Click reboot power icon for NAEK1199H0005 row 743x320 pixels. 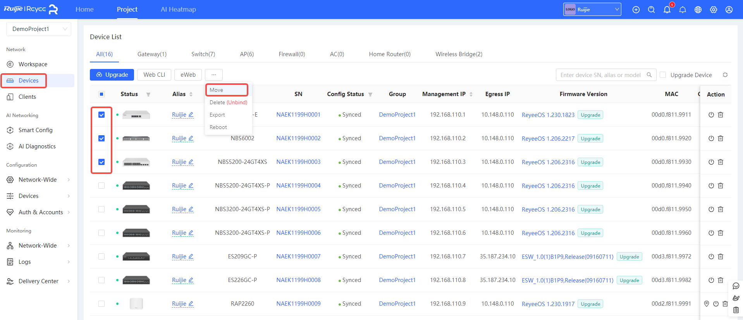click(711, 209)
